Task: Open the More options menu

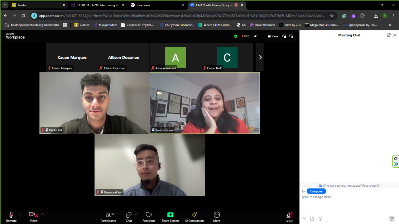Action: [x=217, y=217]
